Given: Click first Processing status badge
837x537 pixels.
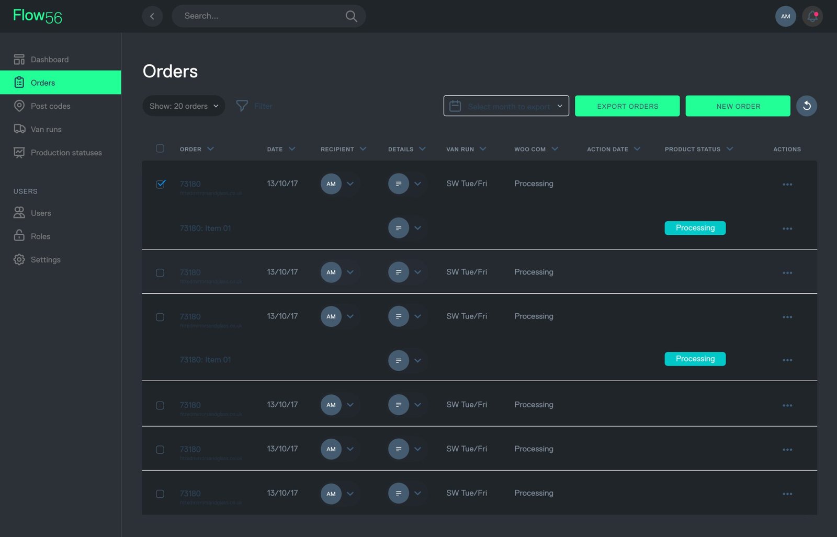Looking at the screenshot, I should (695, 228).
